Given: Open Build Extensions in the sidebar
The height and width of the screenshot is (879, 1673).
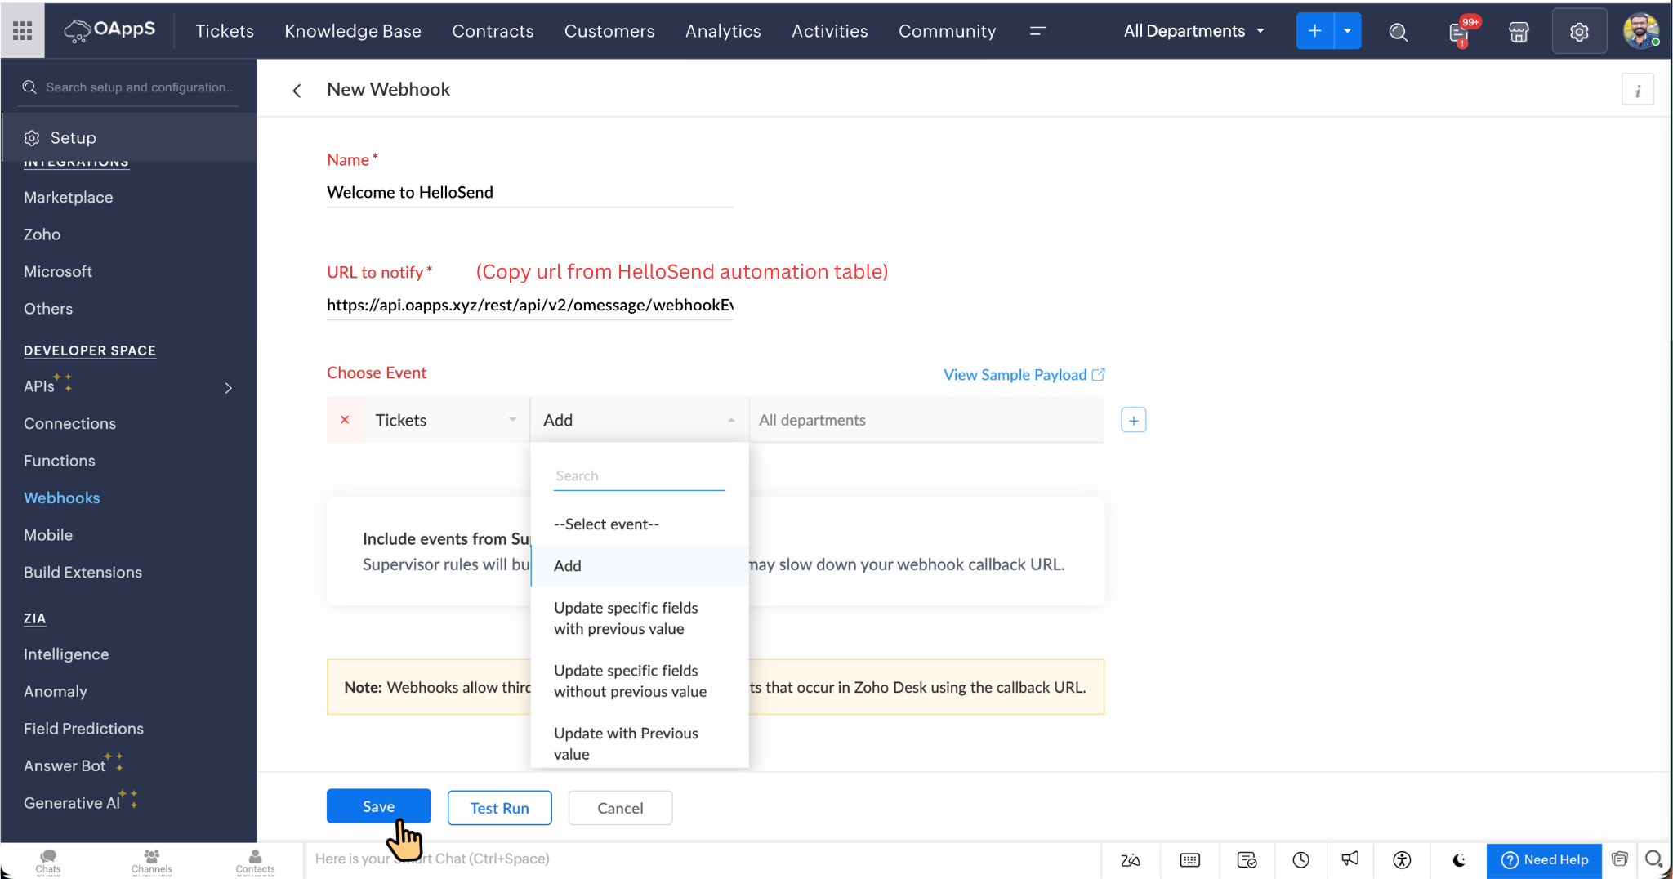Looking at the screenshot, I should tap(83, 573).
